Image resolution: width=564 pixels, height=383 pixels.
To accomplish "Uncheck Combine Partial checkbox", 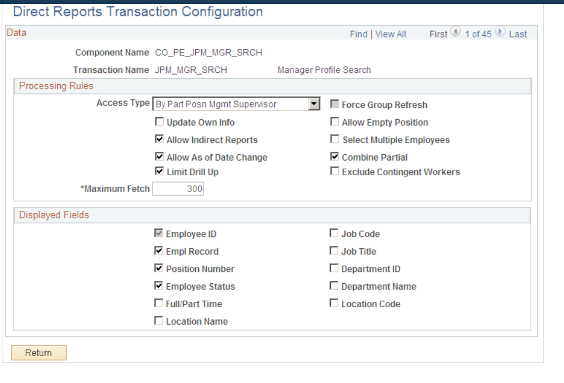I will pyautogui.click(x=334, y=157).
